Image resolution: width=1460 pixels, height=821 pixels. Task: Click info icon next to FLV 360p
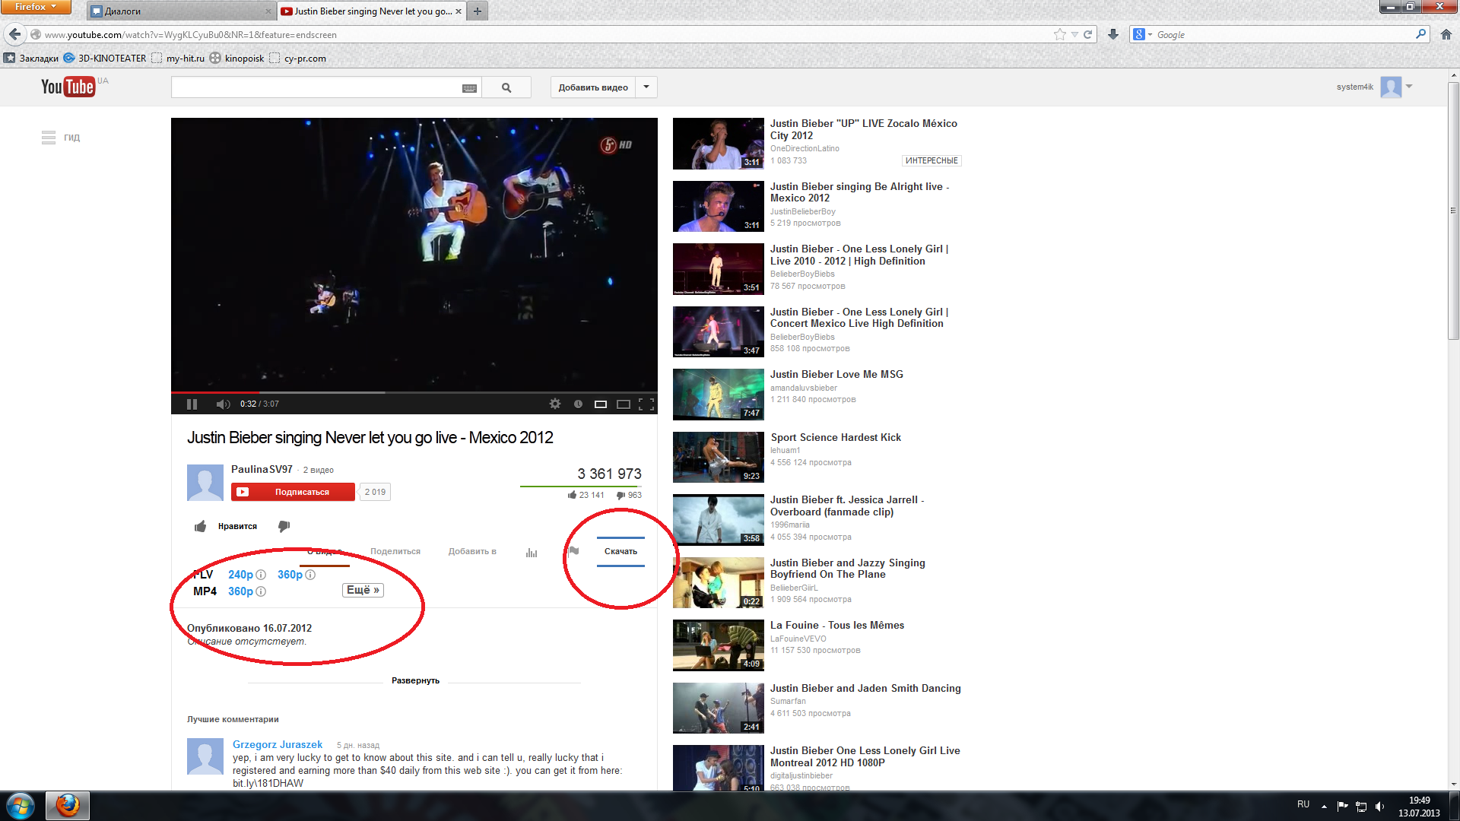coord(310,575)
